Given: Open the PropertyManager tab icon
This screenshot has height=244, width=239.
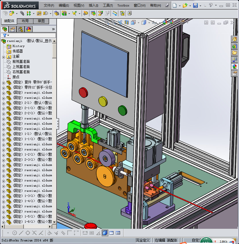Looking at the screenshot, I should (13, 29).
